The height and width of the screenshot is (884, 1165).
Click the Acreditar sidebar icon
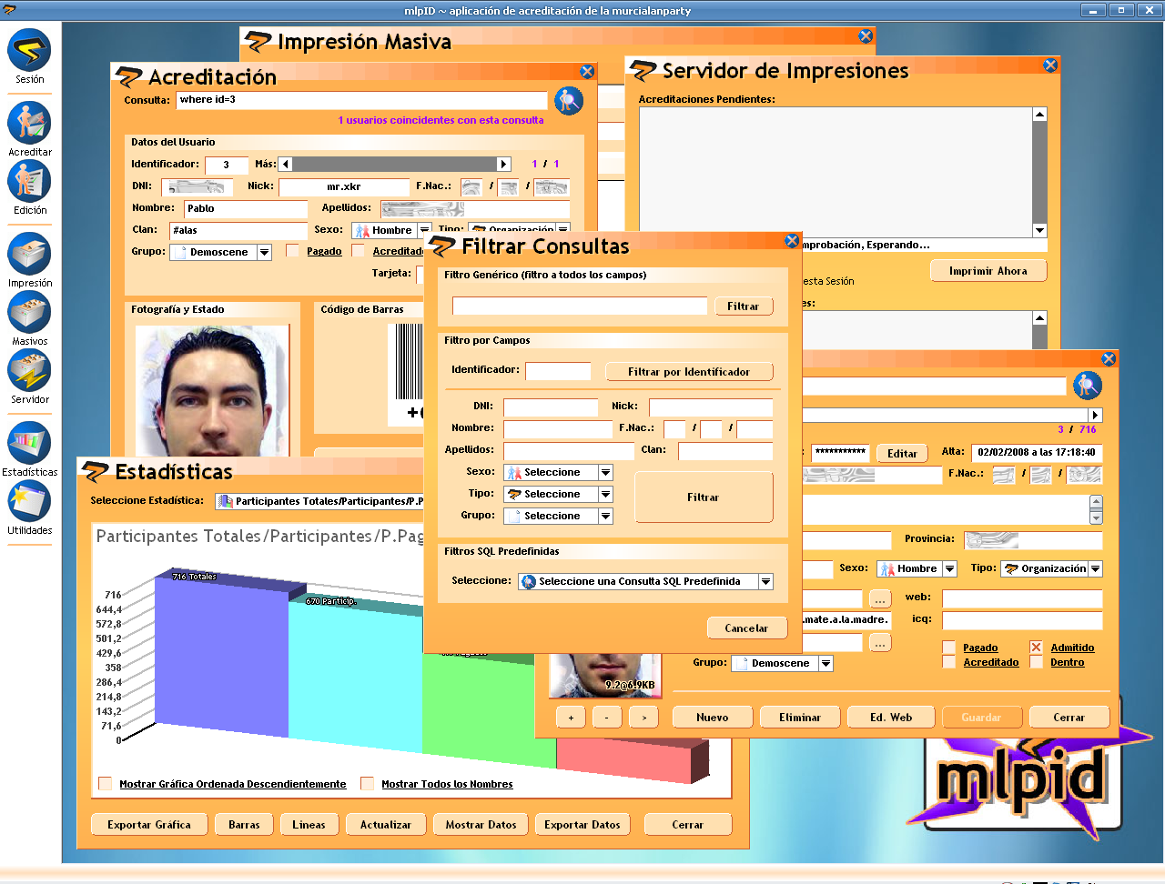(x=29, y=123)
